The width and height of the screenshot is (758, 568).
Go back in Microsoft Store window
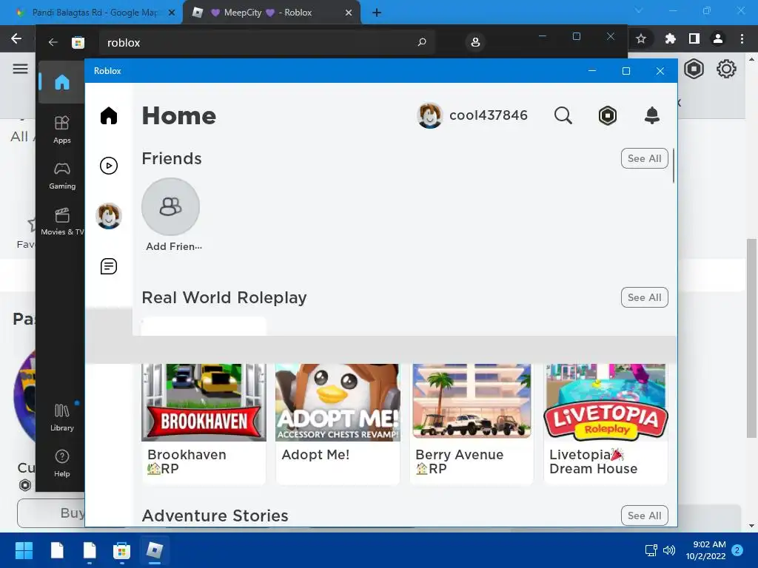tap(53, 42)
